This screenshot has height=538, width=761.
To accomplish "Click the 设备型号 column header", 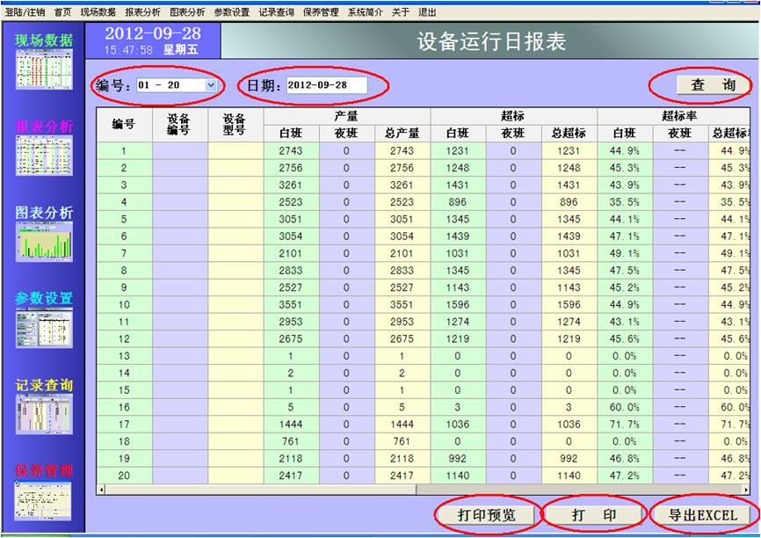I will pyautogui.click(x=235, y=125).
